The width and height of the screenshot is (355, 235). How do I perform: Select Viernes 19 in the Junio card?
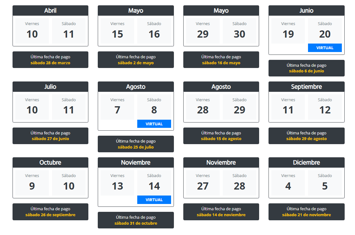tap(288, 31)
